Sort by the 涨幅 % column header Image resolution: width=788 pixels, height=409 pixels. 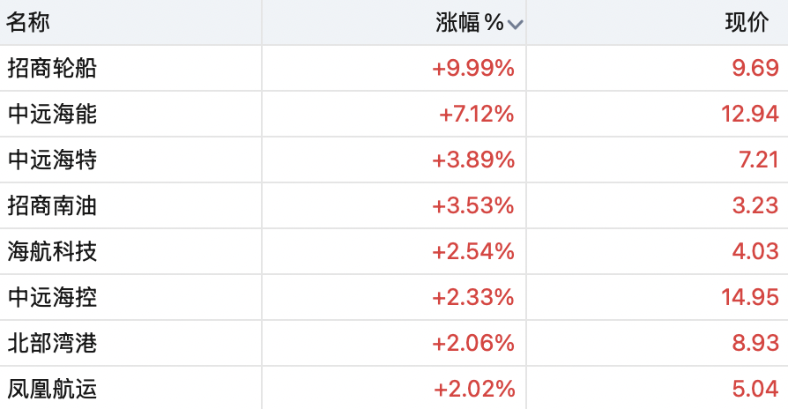[469, 23]
